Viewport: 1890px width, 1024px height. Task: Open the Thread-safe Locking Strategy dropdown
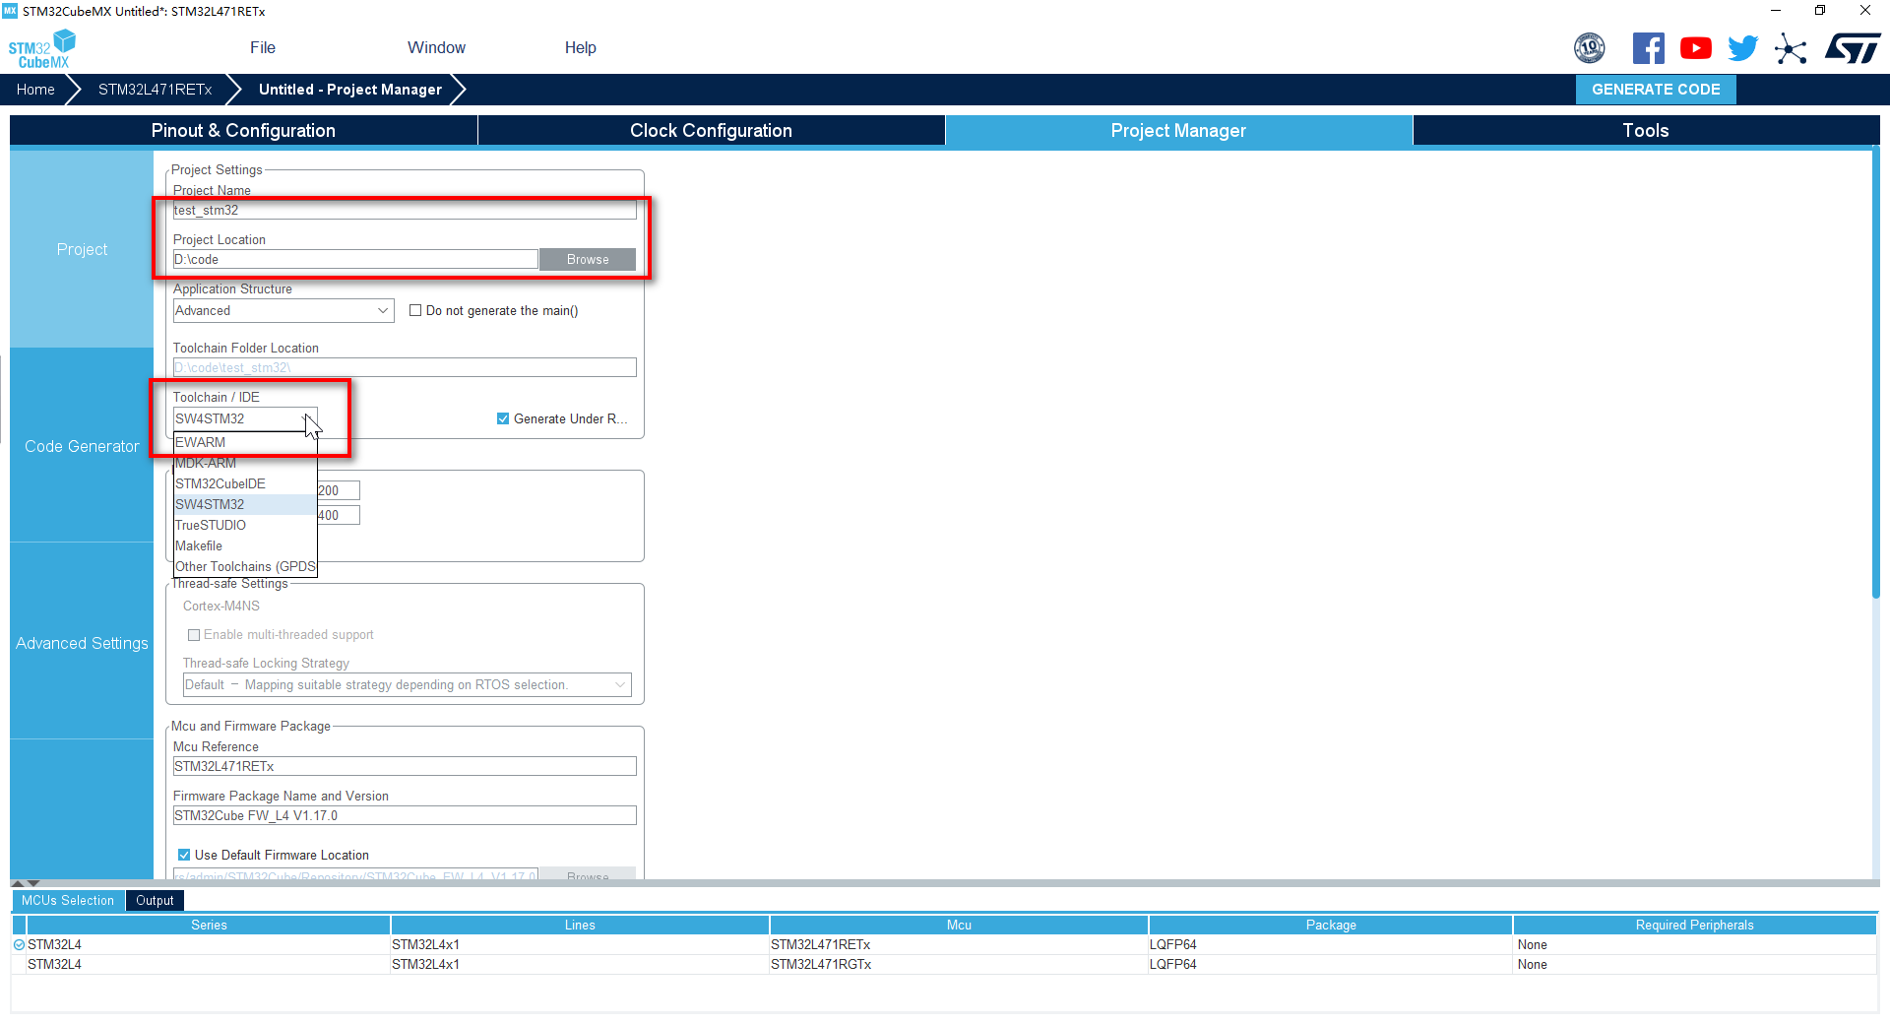pos(620,684)
